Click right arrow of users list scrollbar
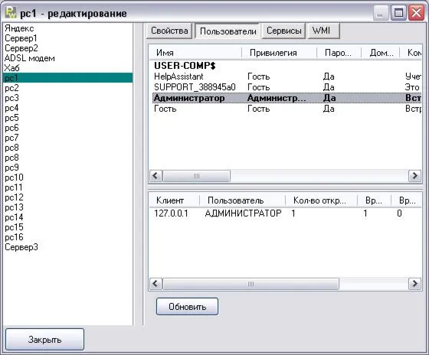 pos(414,175)
